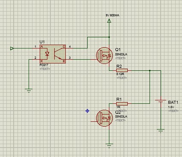The height and width of the screenshot is (157, 182).
Task: Click the blue origin marker crosshair
Action: click(x=87, y=111)
